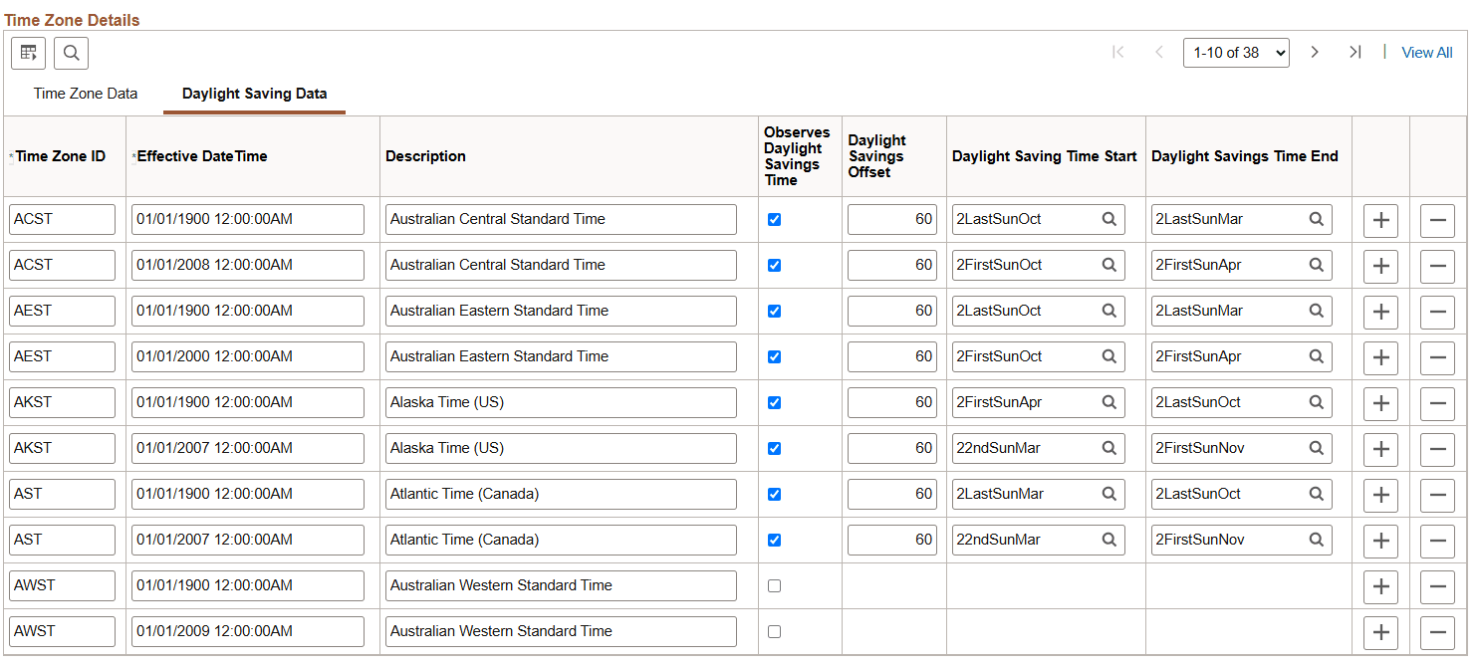Edit the Alaska Time (US) description field
This screenshot has width=1479, height=667.
[561, 402]
